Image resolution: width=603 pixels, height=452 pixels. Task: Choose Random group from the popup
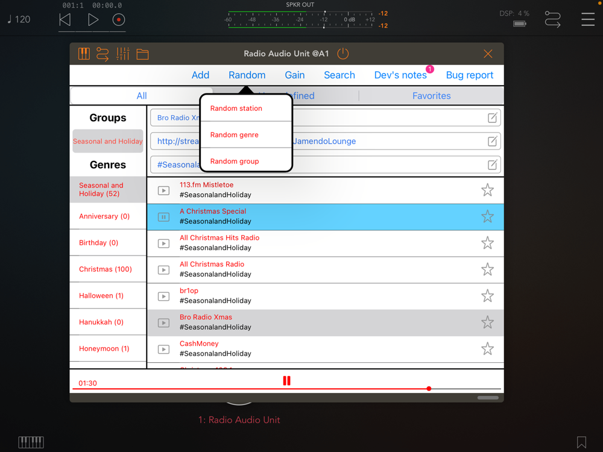[x=246, y=162]
